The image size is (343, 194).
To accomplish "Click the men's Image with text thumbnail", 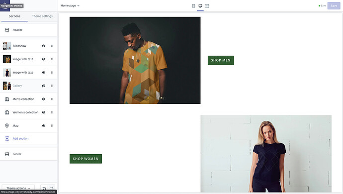I will (7, 59).
